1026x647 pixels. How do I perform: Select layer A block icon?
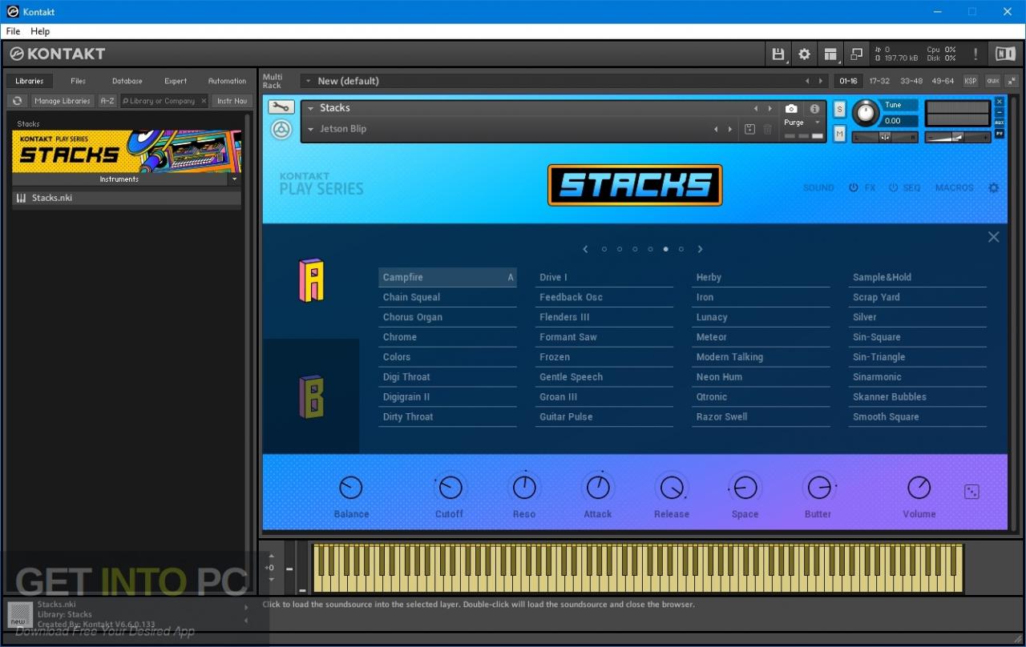(x=311, y=280)
